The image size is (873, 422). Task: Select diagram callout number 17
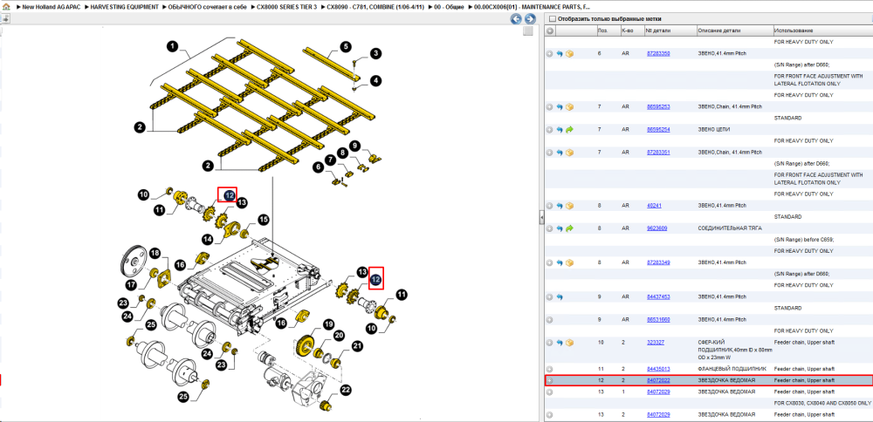131,284
